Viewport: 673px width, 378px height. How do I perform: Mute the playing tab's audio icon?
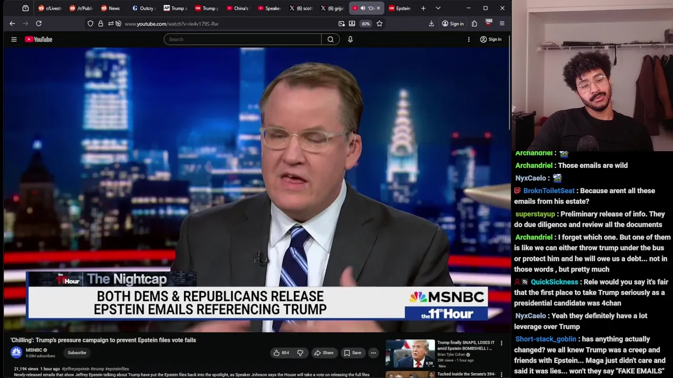click(363, 8)
